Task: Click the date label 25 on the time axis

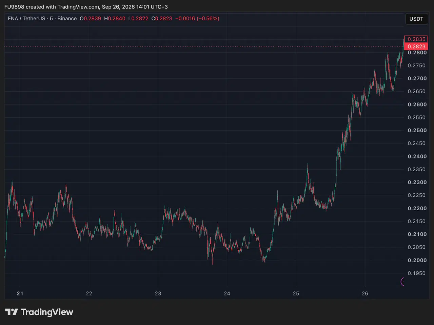Action: (x=296, y=293)
